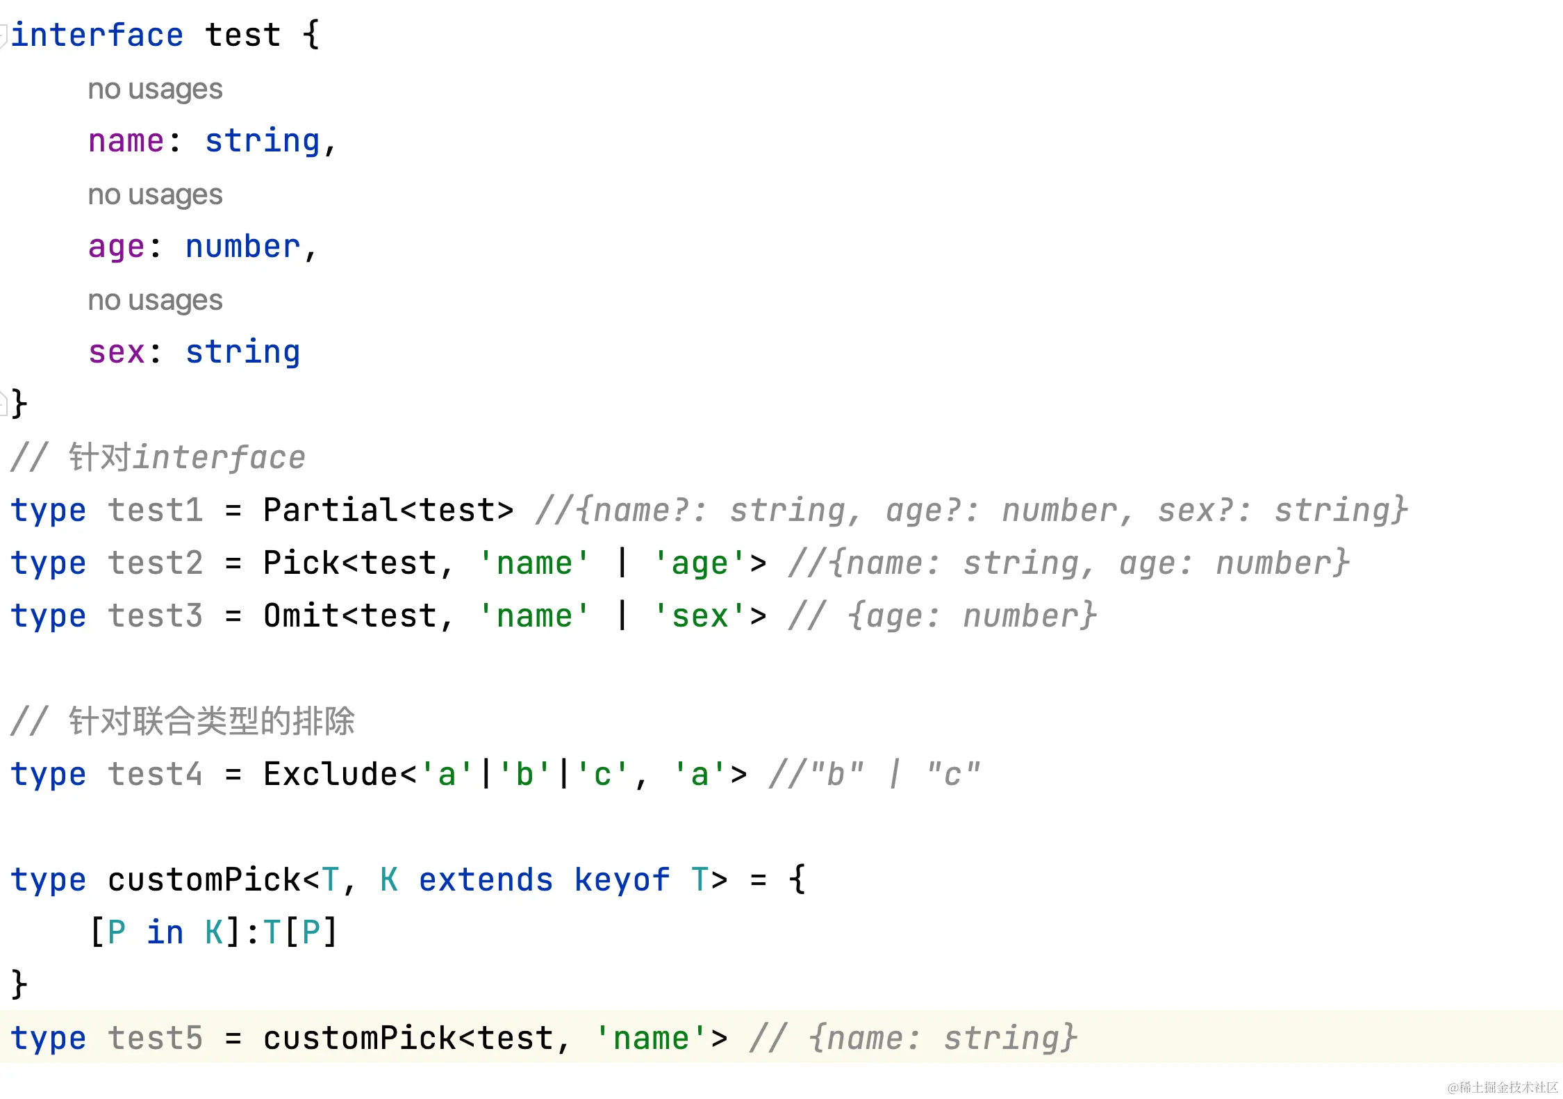Place cursor on test1 type name
Screen dimensions: 1563x1099
(x=155, y=511)
